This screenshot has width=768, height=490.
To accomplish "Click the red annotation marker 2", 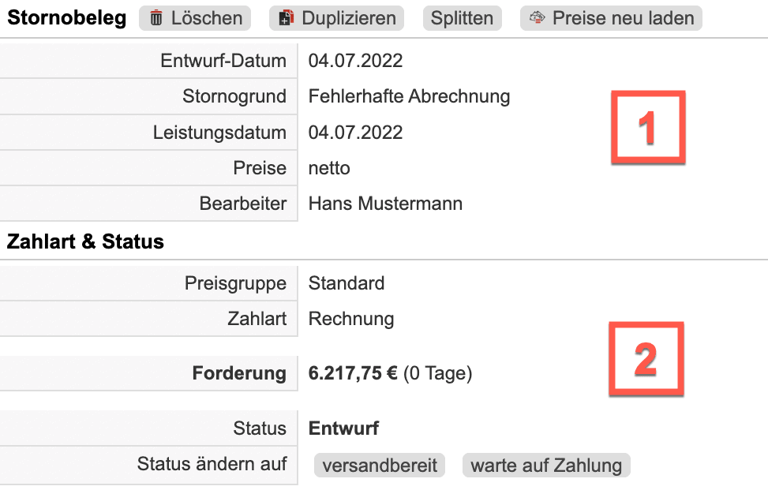I will click(x=646, y=359).
